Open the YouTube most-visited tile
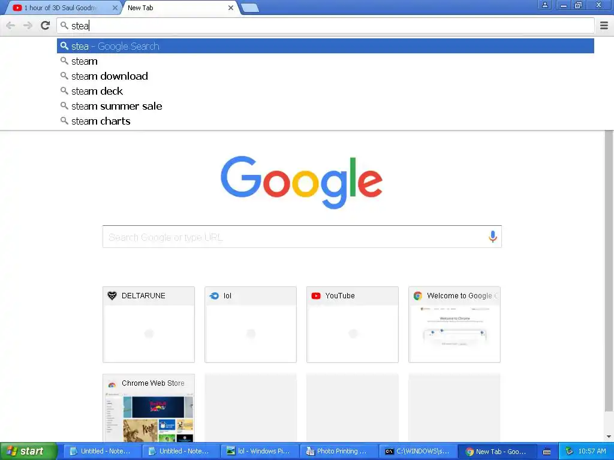This screenshot has width=614, height=460. [x=353, y=324]
